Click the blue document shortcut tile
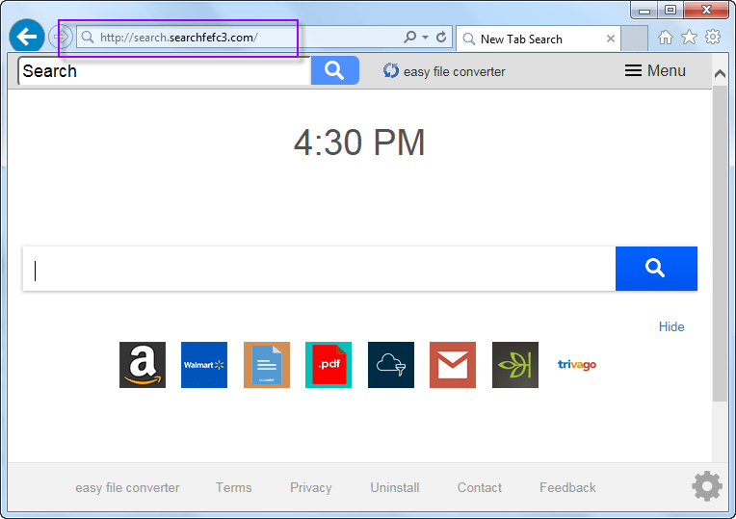The width and height of the screenshot is (736, 519). (x=267, y=365)
